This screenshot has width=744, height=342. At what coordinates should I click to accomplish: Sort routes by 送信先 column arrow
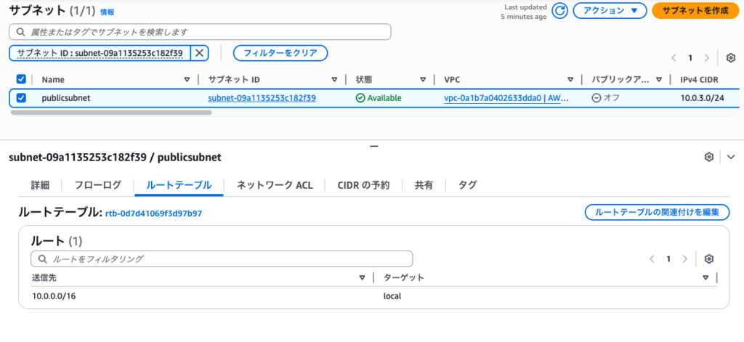tap(362, 278)
